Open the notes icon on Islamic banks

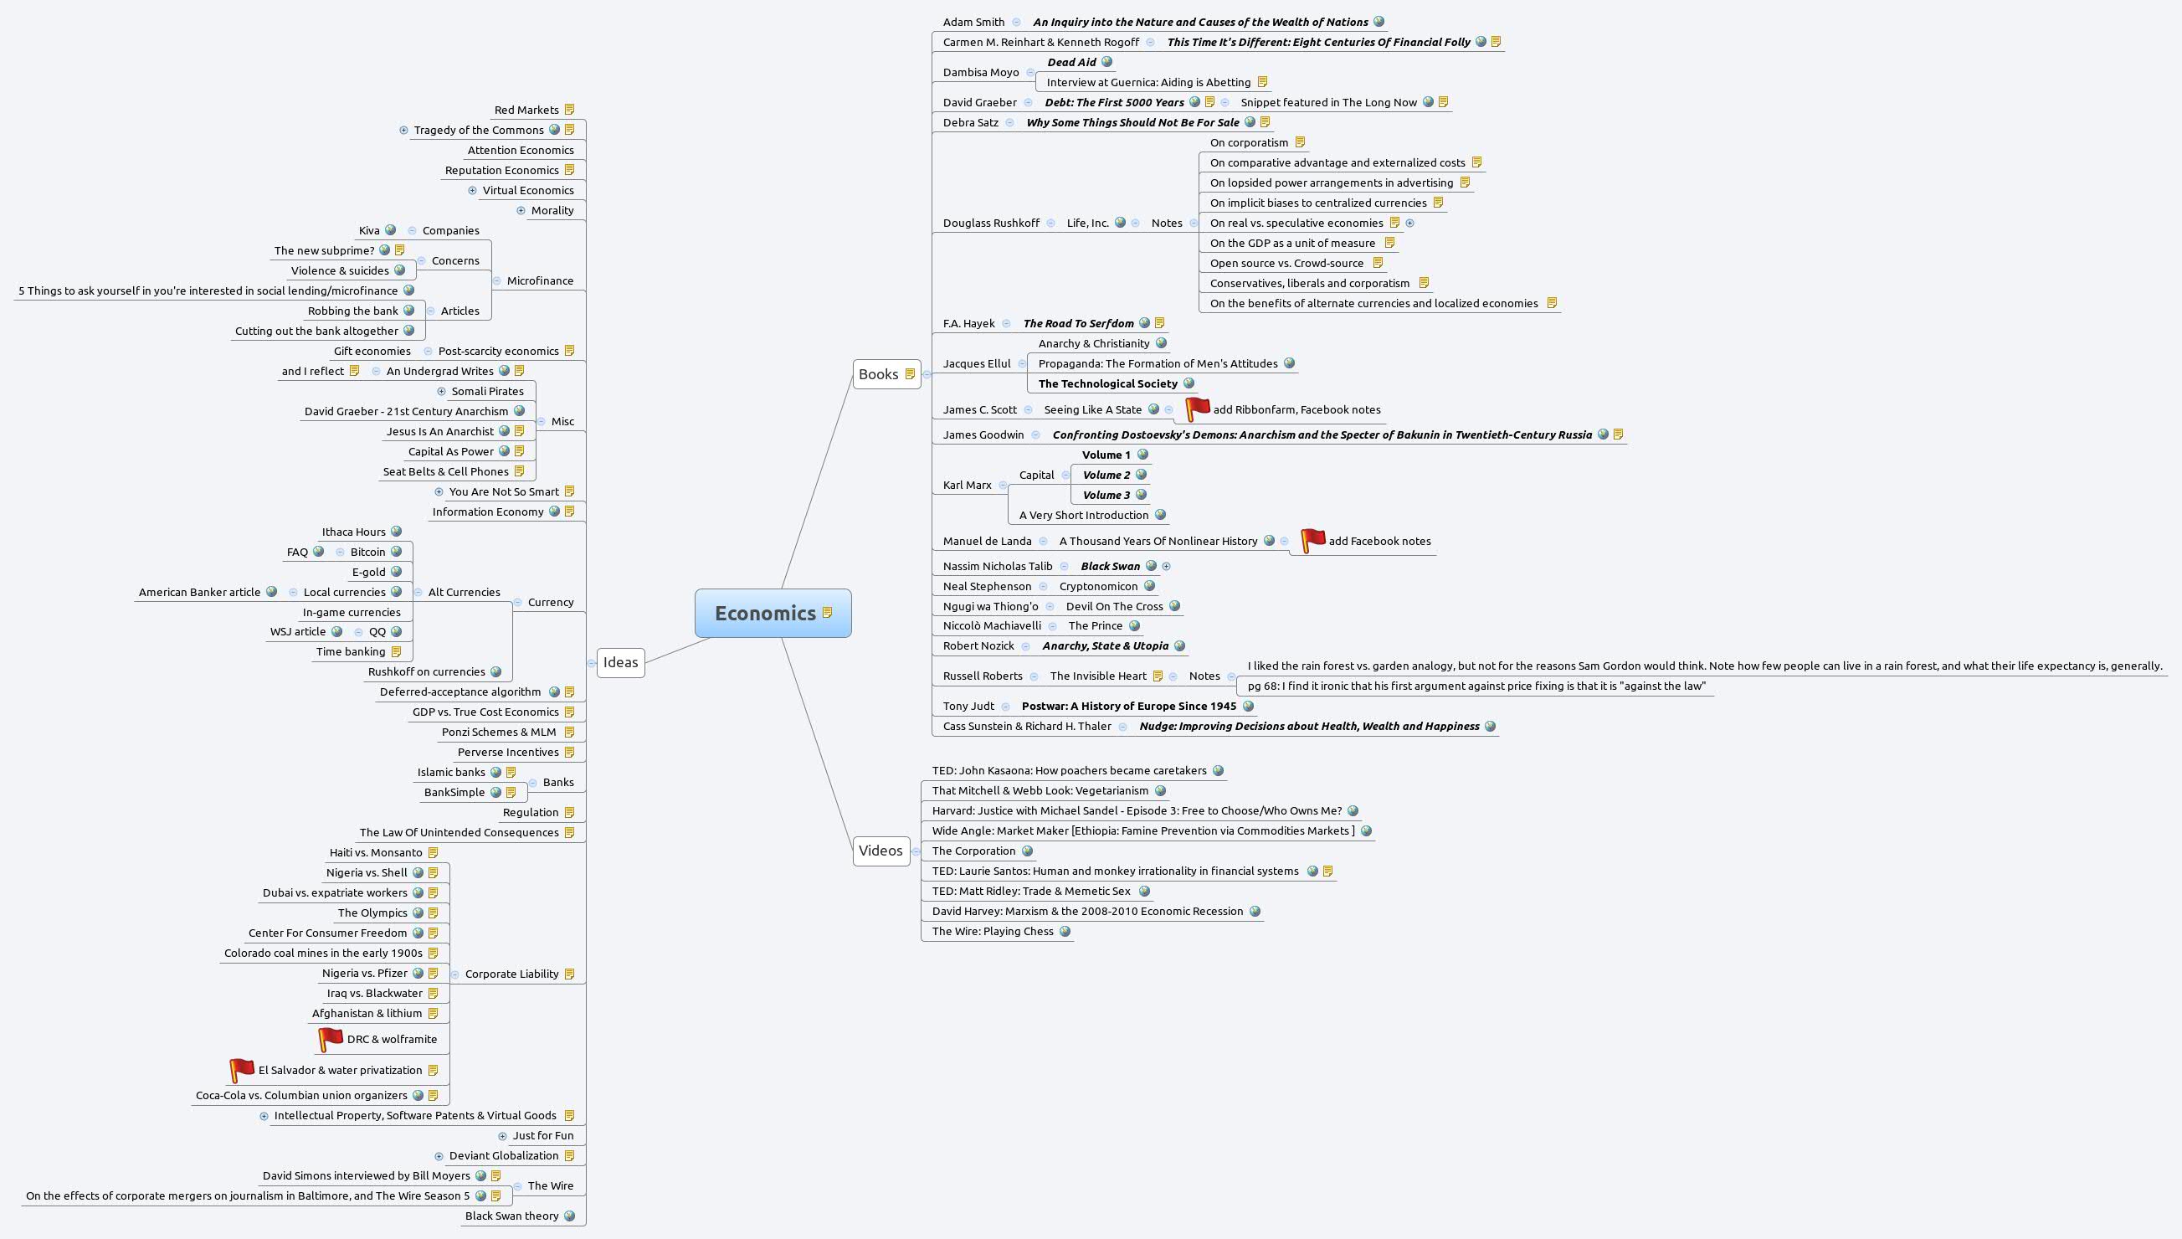510,772
